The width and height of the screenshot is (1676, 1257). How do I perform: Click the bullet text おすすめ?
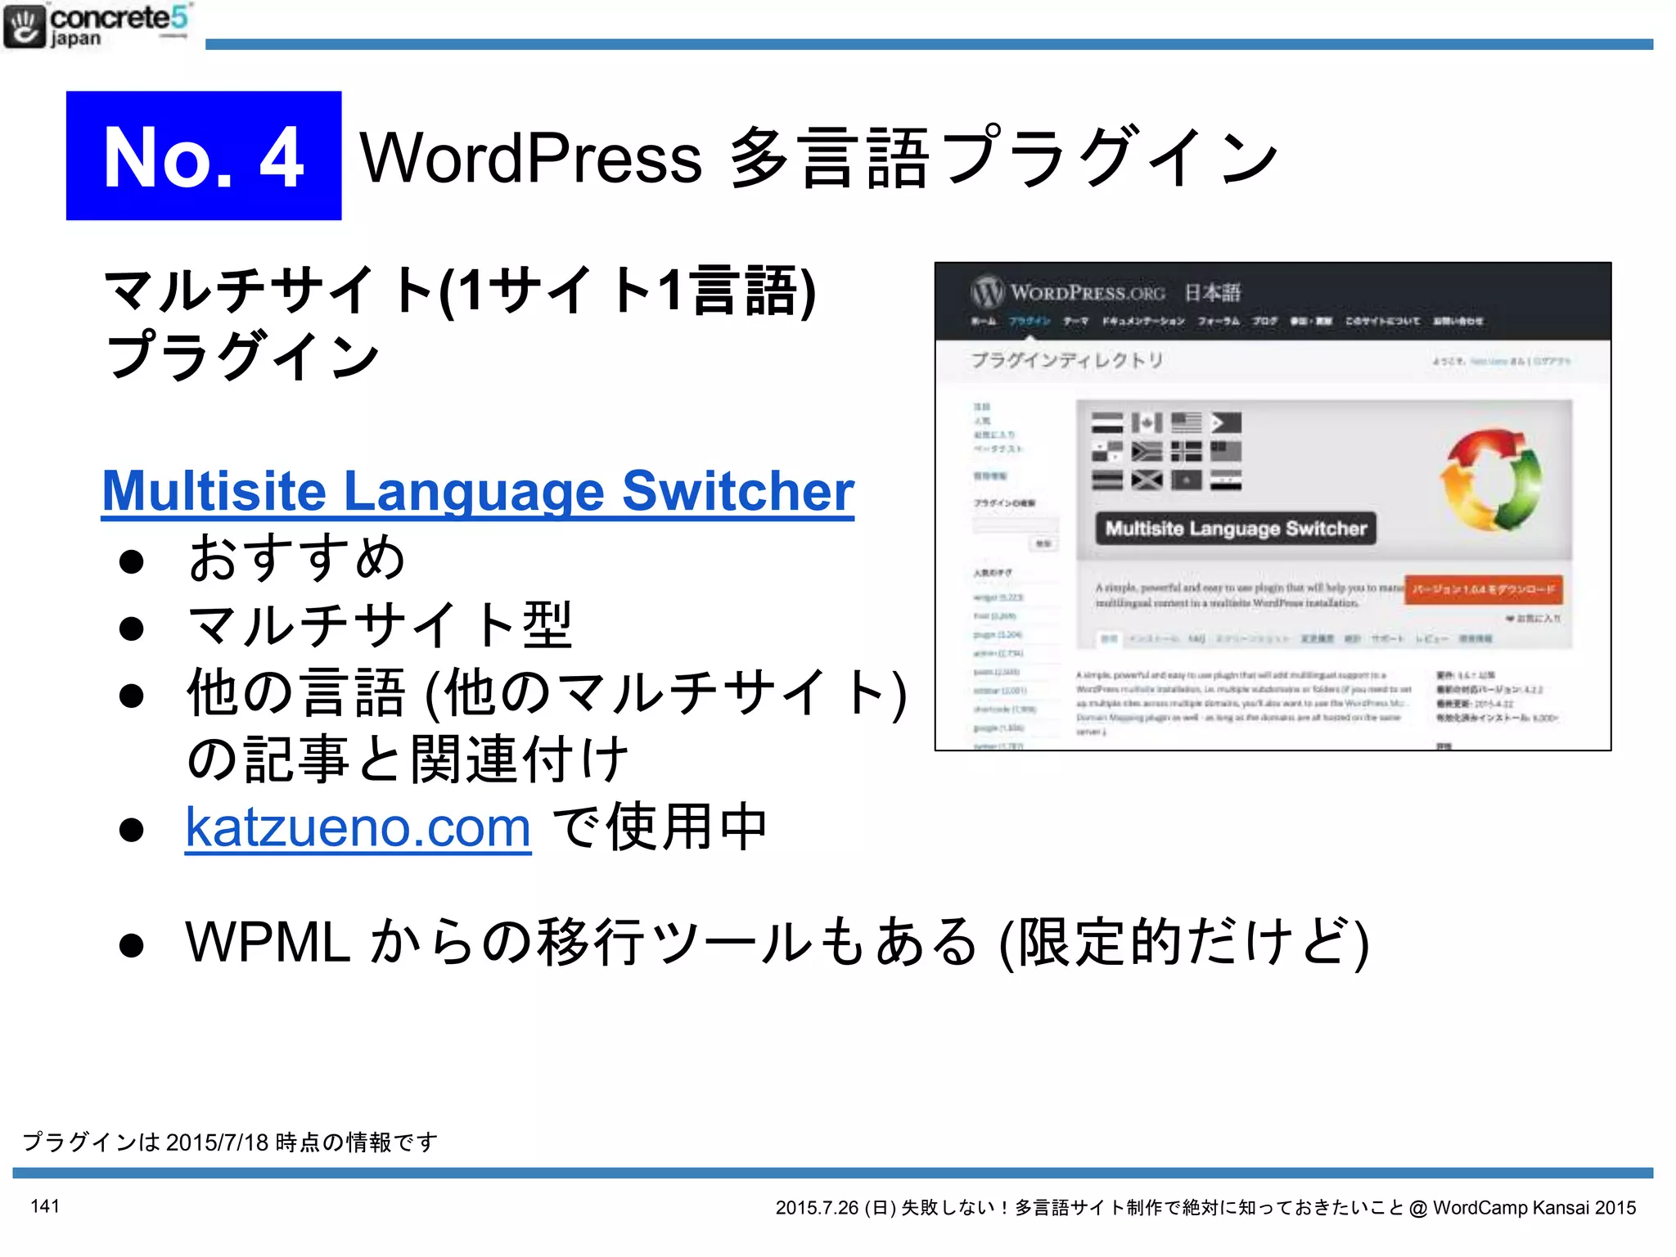[x=297, y=558]
